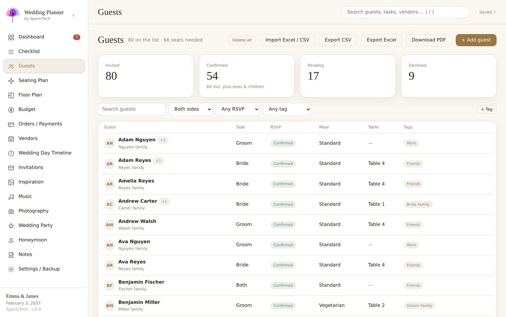Click the Invitations envelope icon

point(11,168)
